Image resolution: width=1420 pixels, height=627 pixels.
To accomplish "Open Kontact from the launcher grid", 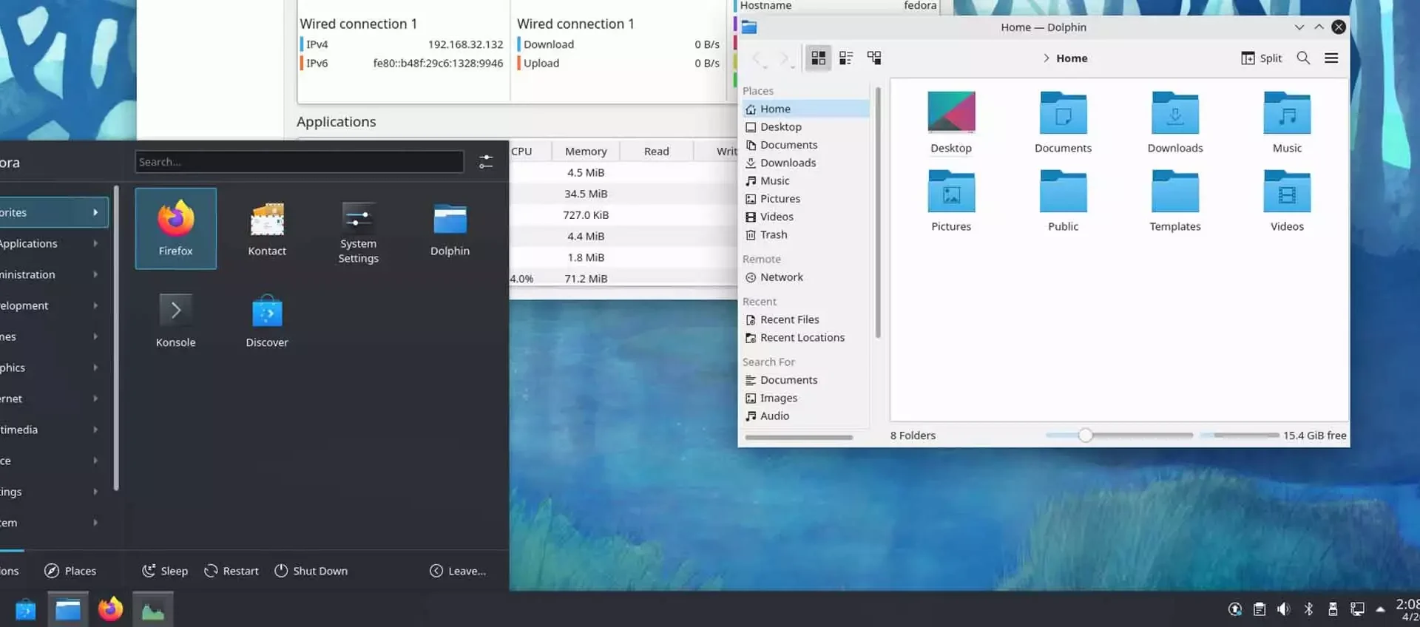I will 267,228.
